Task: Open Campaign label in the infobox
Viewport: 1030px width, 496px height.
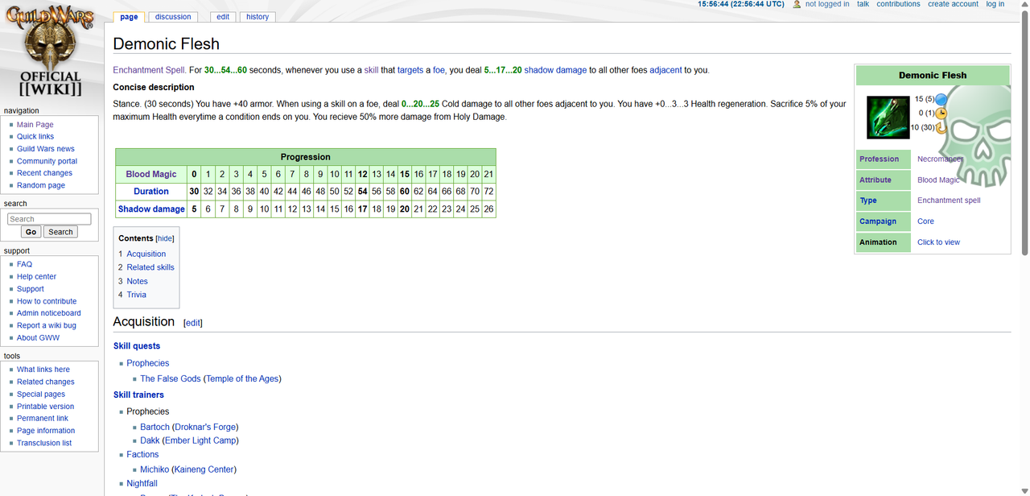Action: point(878,221)
